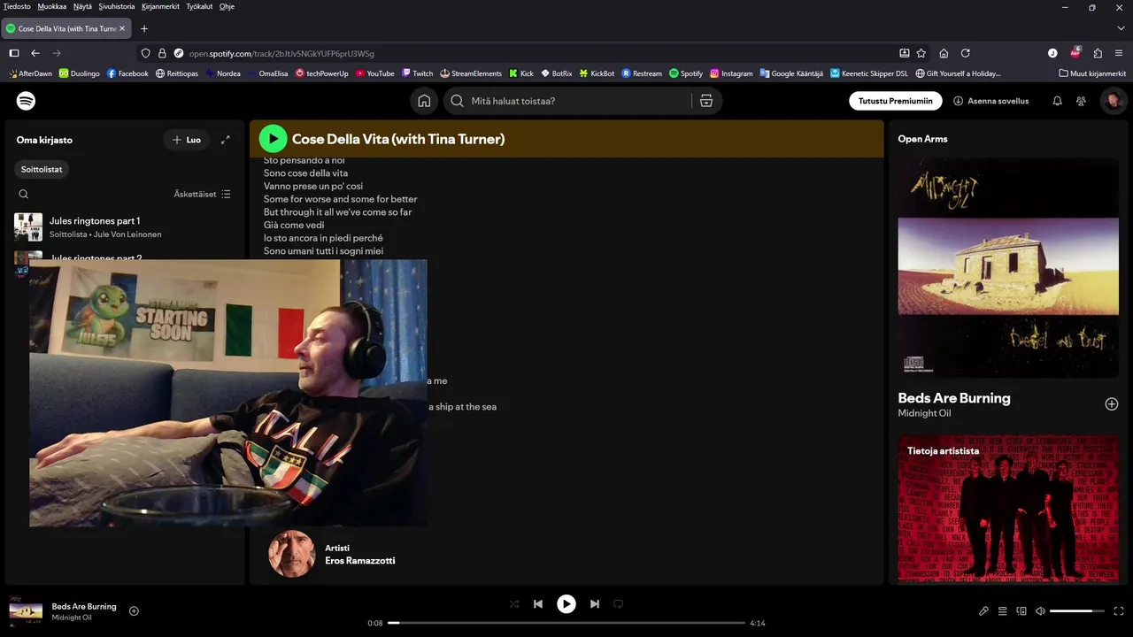Screen dimensions: 1133x637
Task: Open notifications bell icon
Action: tap(1057, 101)
